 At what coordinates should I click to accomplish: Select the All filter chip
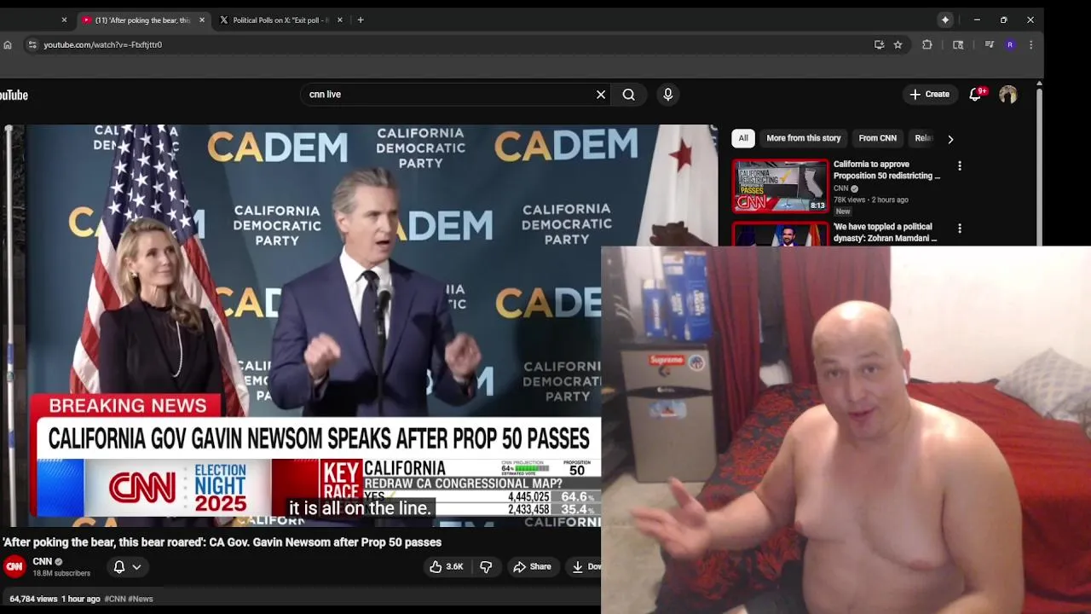743,138
